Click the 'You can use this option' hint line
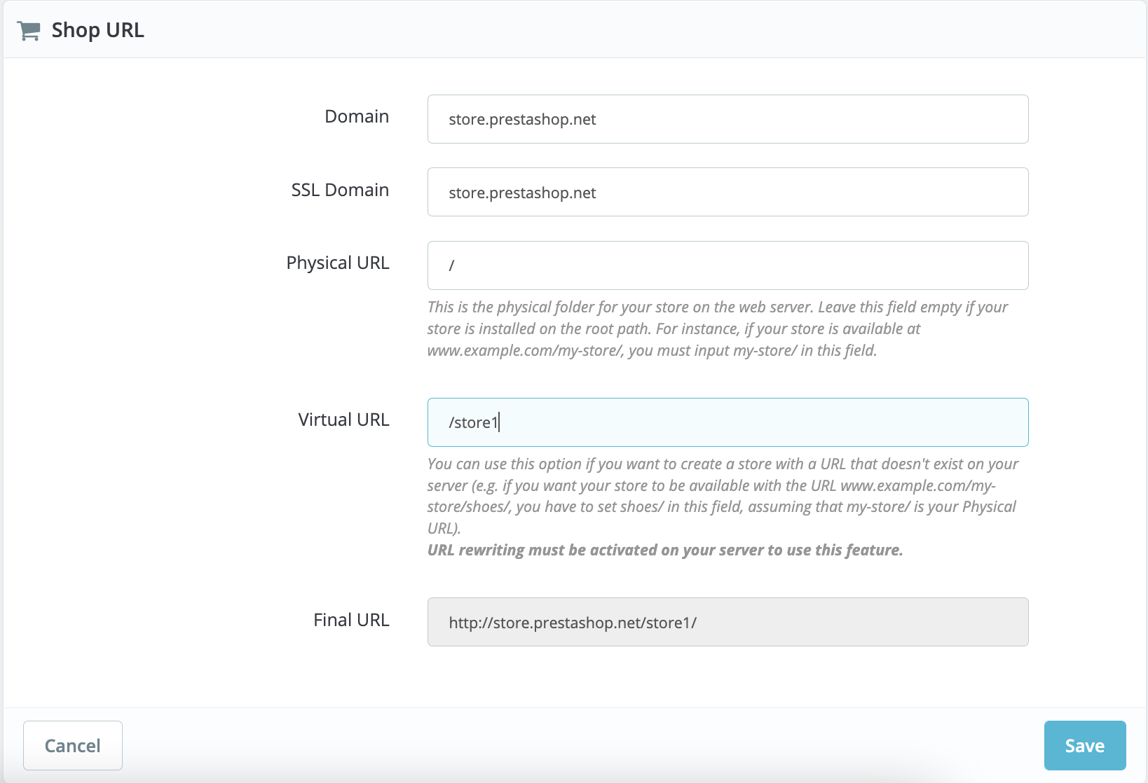 [722, 464]
